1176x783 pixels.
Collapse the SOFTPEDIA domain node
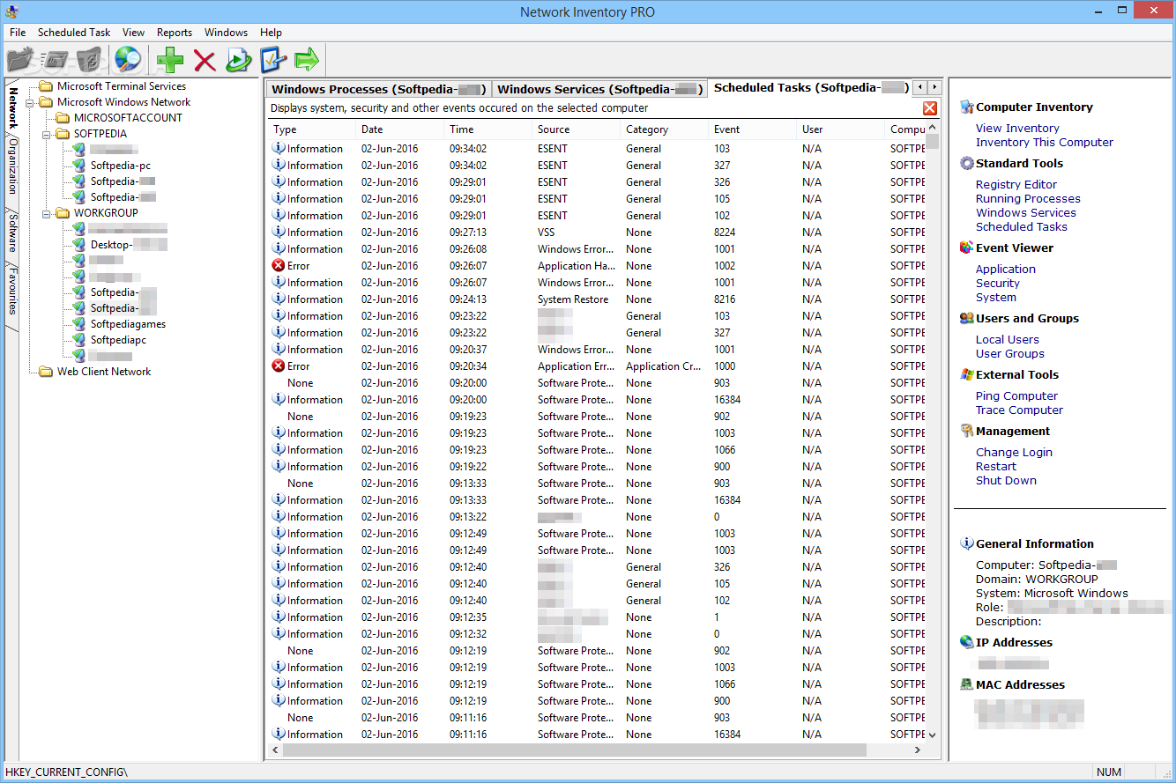(48, 134)
